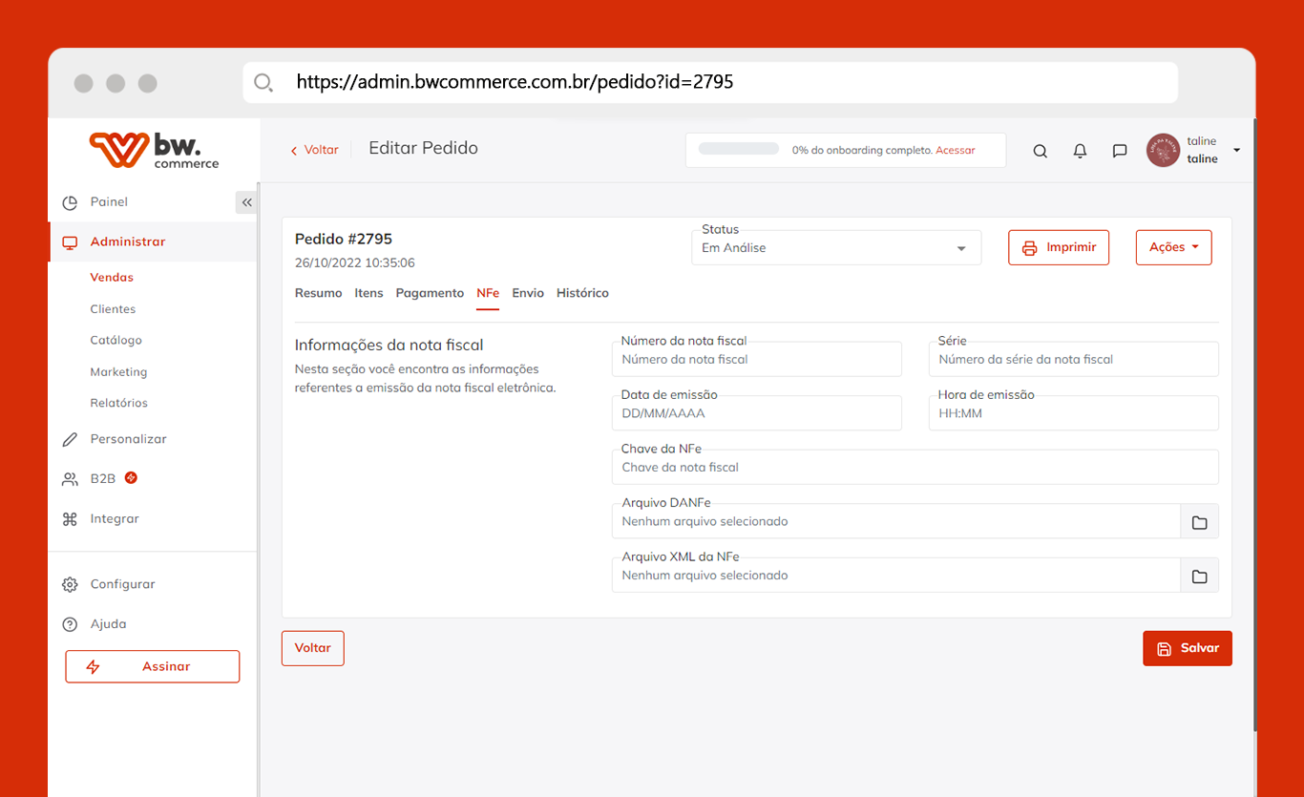
Task: Click the Ajuda question mark icon
Action: click(x=70, y=624)
